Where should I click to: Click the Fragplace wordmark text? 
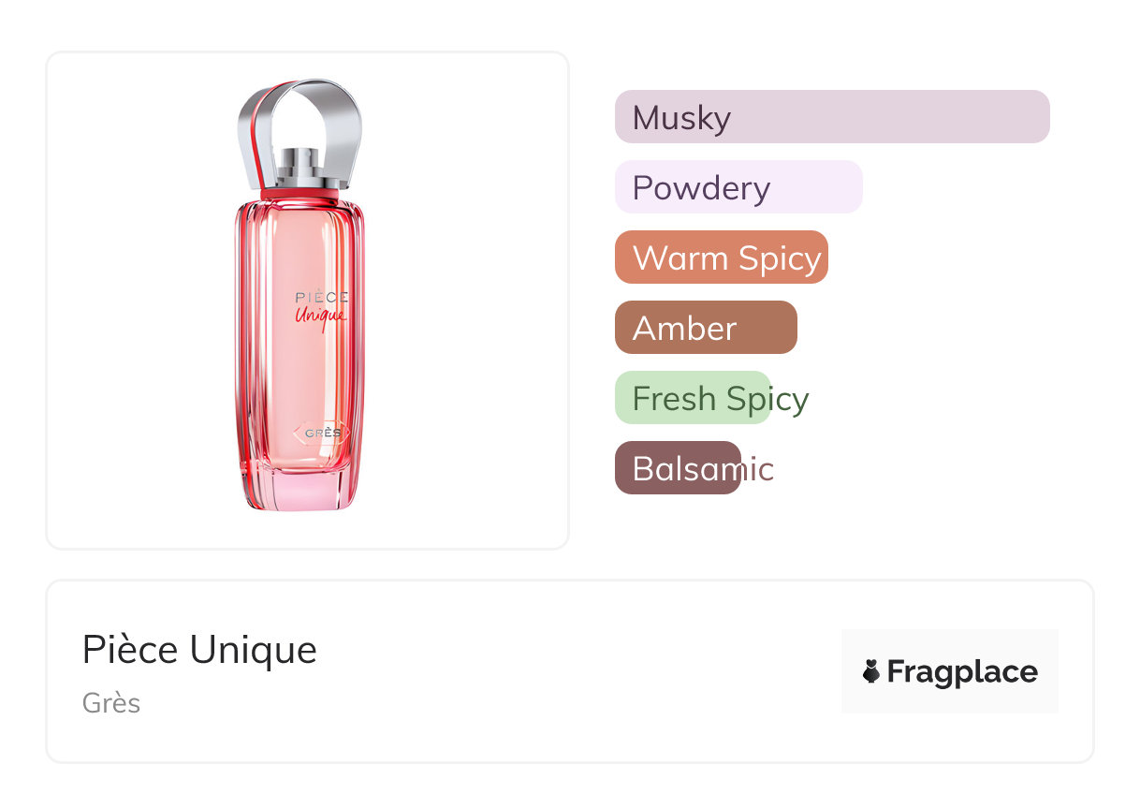pyautogui.click(x=961, y=671)
